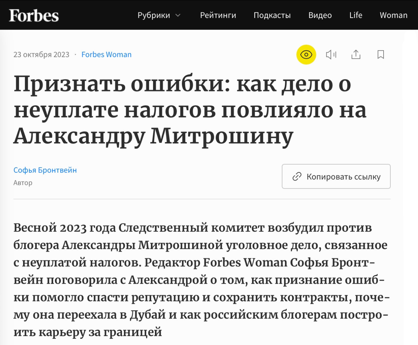Screen dimensions: 418x345
Task: Open the article audio playback with the speaker icon
Action: pos(331,54)
